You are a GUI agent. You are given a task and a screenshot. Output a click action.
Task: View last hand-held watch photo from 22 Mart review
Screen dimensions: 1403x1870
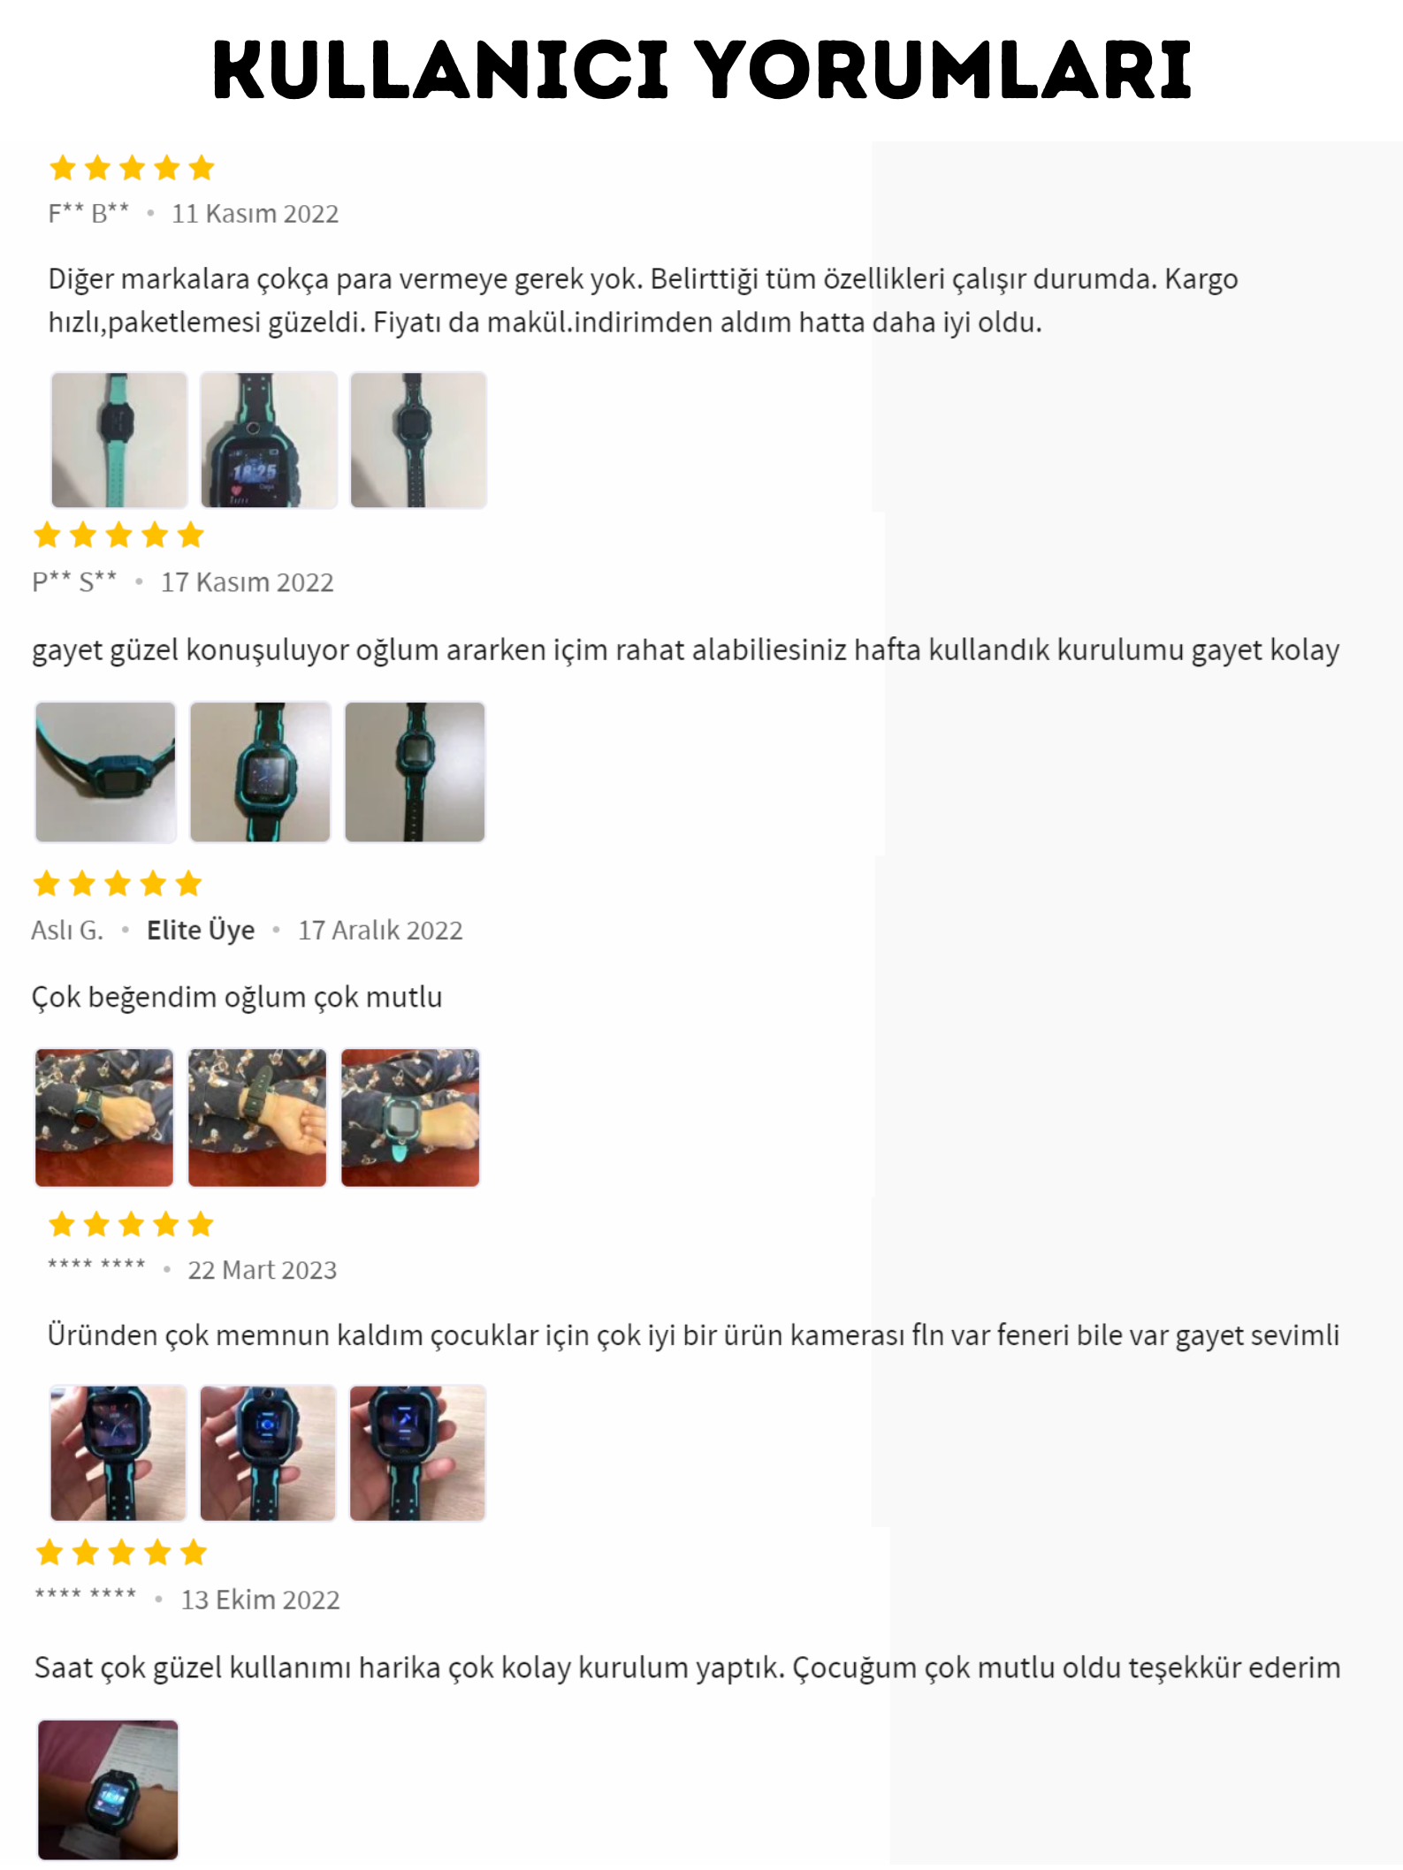click(x=417, y=1454)
